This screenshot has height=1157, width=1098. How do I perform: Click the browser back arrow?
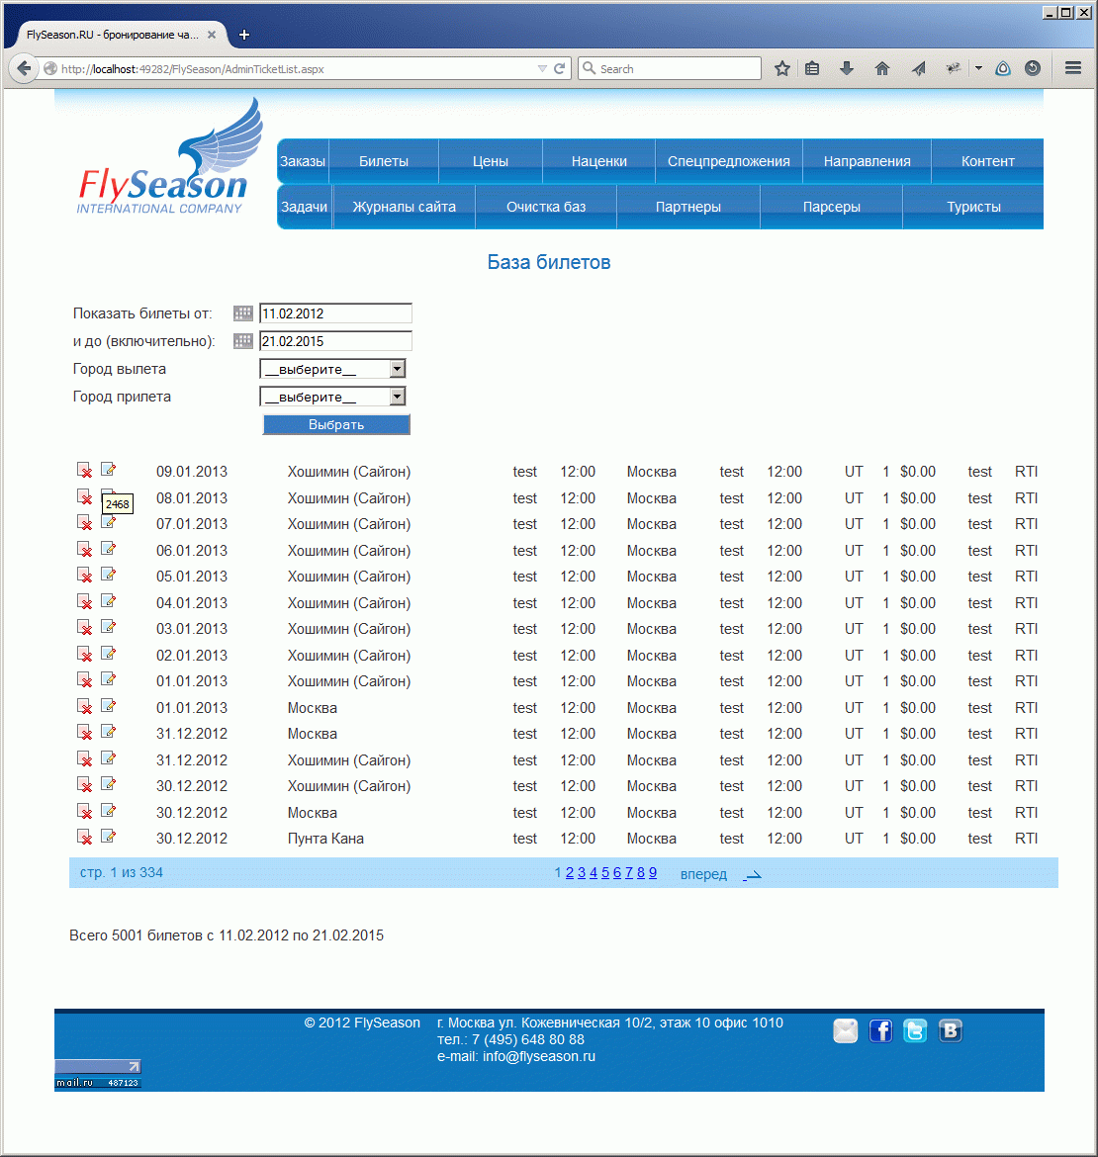tap(24, 68)
